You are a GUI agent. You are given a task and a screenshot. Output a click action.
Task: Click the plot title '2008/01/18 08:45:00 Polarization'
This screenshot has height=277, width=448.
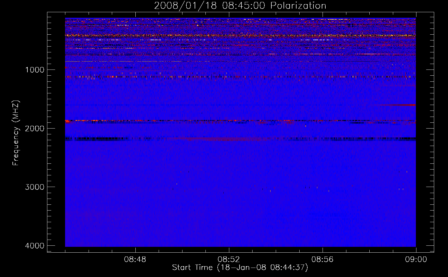[240, 6]
